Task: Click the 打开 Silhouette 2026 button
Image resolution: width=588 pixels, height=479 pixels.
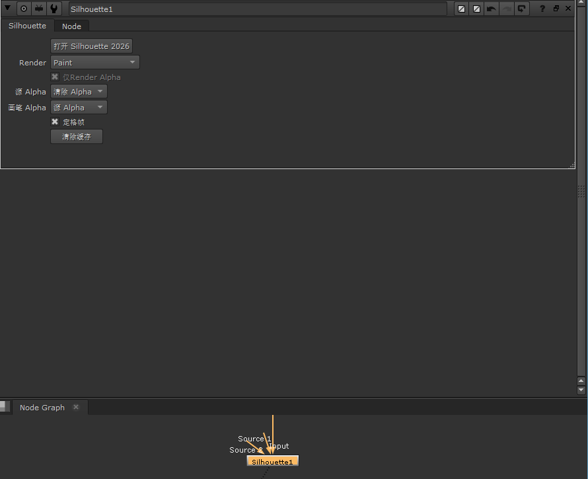Action: tap(91, 46)
